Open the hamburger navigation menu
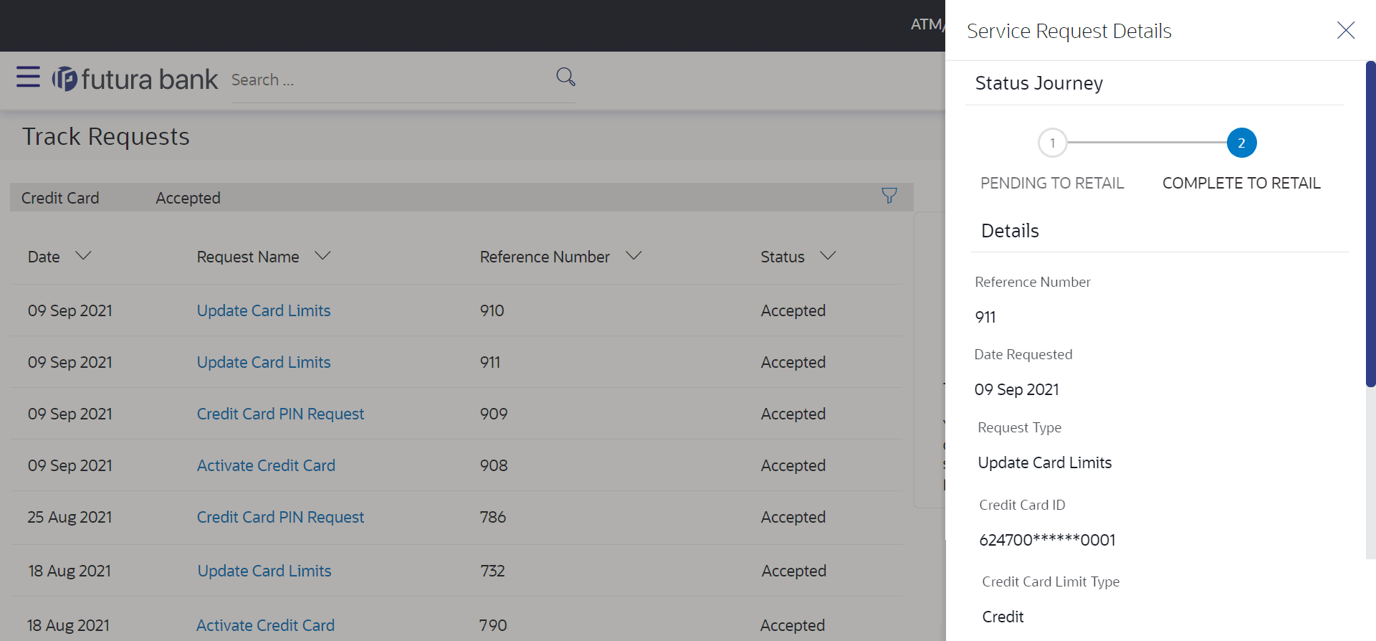 (x=28, y=77)
